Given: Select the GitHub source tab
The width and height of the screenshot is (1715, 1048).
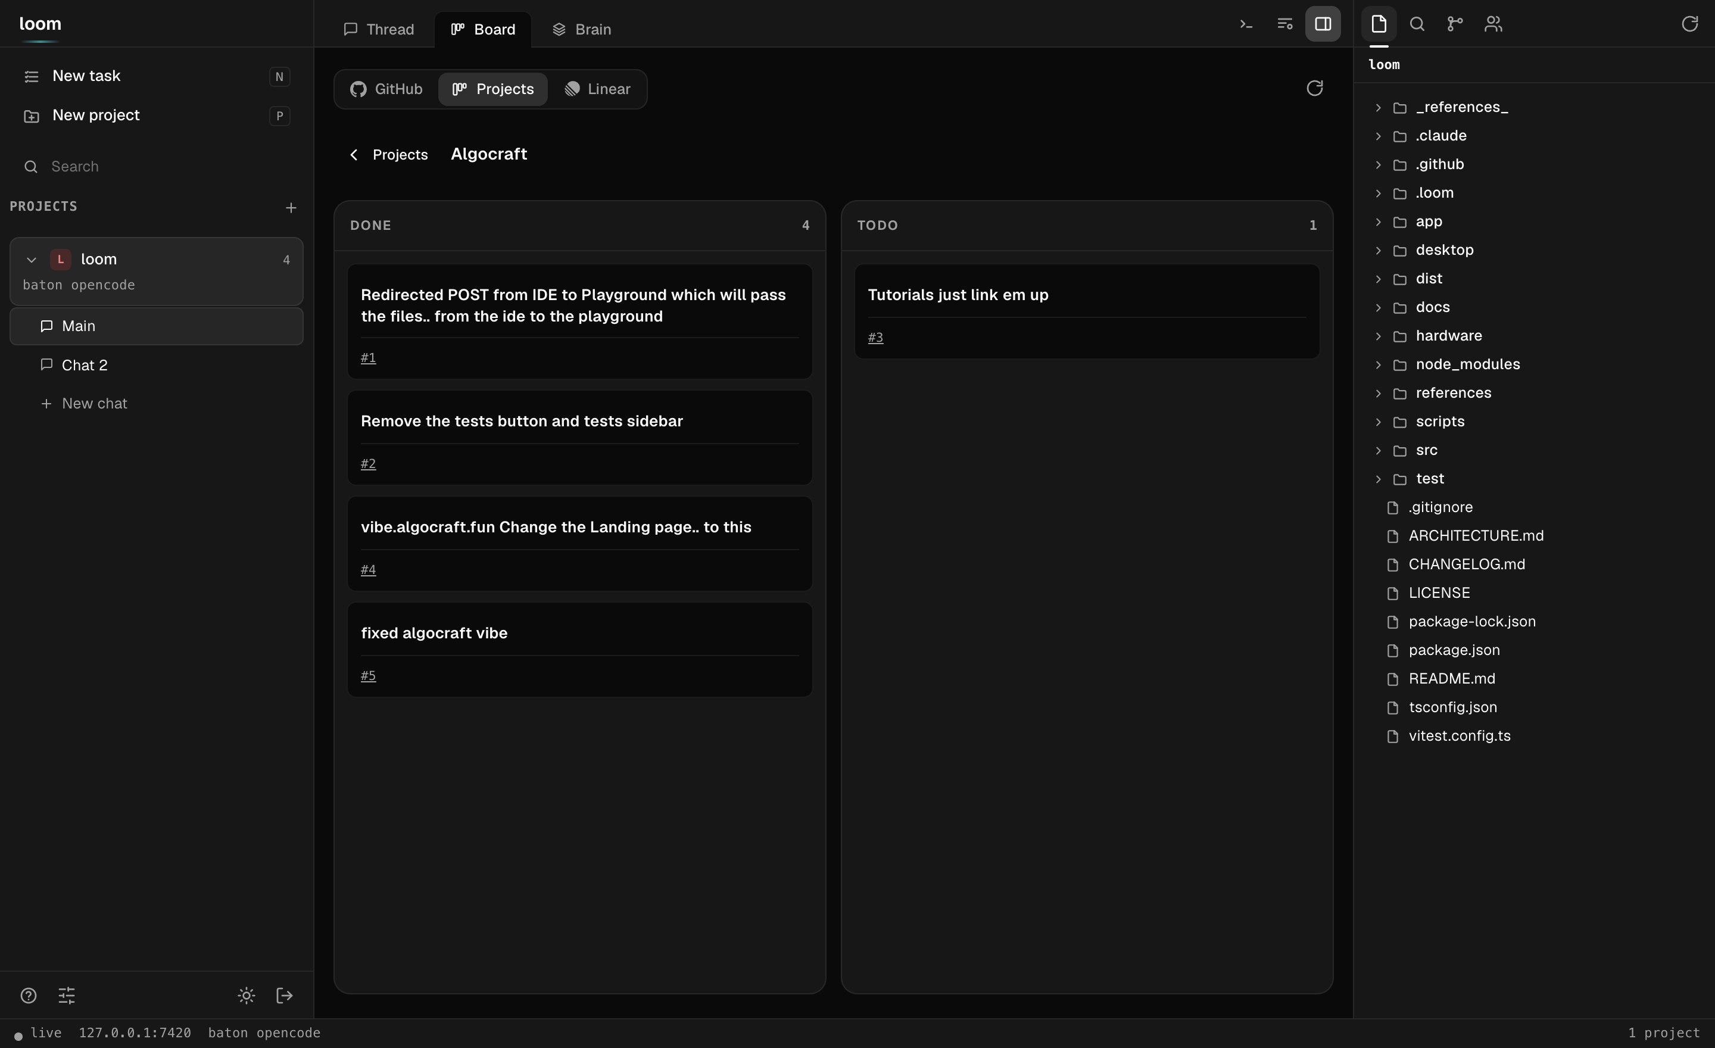Looking at the screenshot, I should (x=386, y=89).
